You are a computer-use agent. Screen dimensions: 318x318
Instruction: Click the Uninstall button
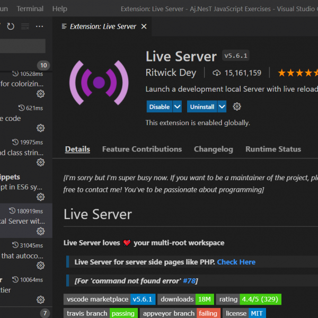pyautogui.click(x=202, y=107)
